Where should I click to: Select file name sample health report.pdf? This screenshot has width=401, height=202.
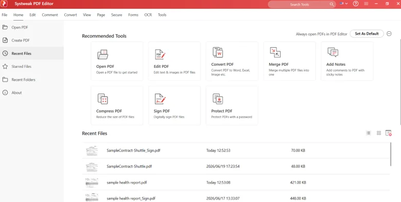[x=126, y=182]
